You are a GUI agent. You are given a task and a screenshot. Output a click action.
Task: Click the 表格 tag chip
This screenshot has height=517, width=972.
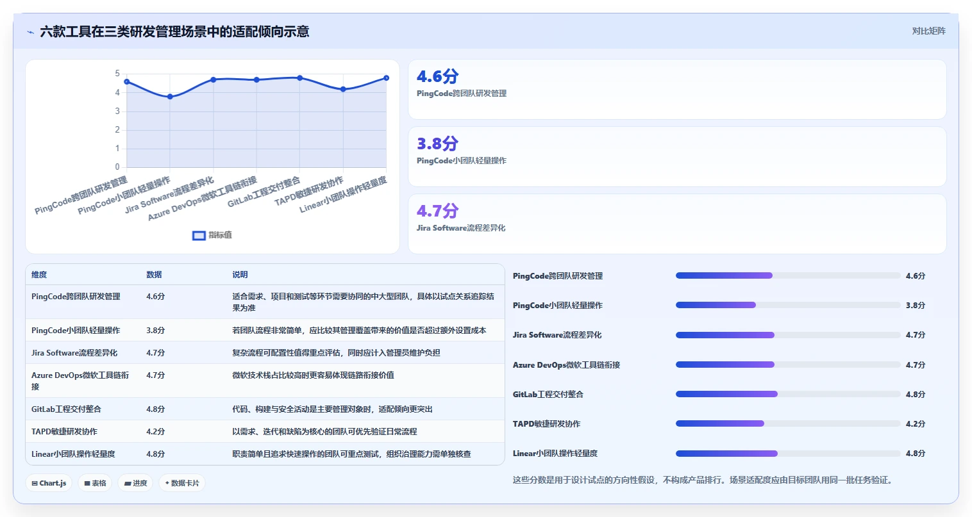click(96, 483)
